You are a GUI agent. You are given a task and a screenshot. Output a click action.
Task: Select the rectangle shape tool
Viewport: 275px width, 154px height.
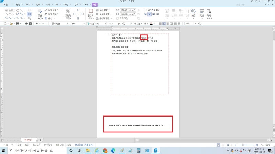14,10
